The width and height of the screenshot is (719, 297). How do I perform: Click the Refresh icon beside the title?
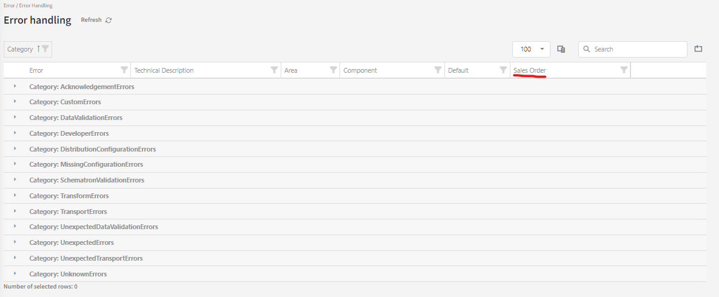tap(109, 20)
